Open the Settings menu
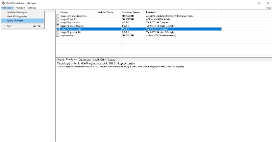The width and height of the screenshot is (272, 142). tap(32, 8)
